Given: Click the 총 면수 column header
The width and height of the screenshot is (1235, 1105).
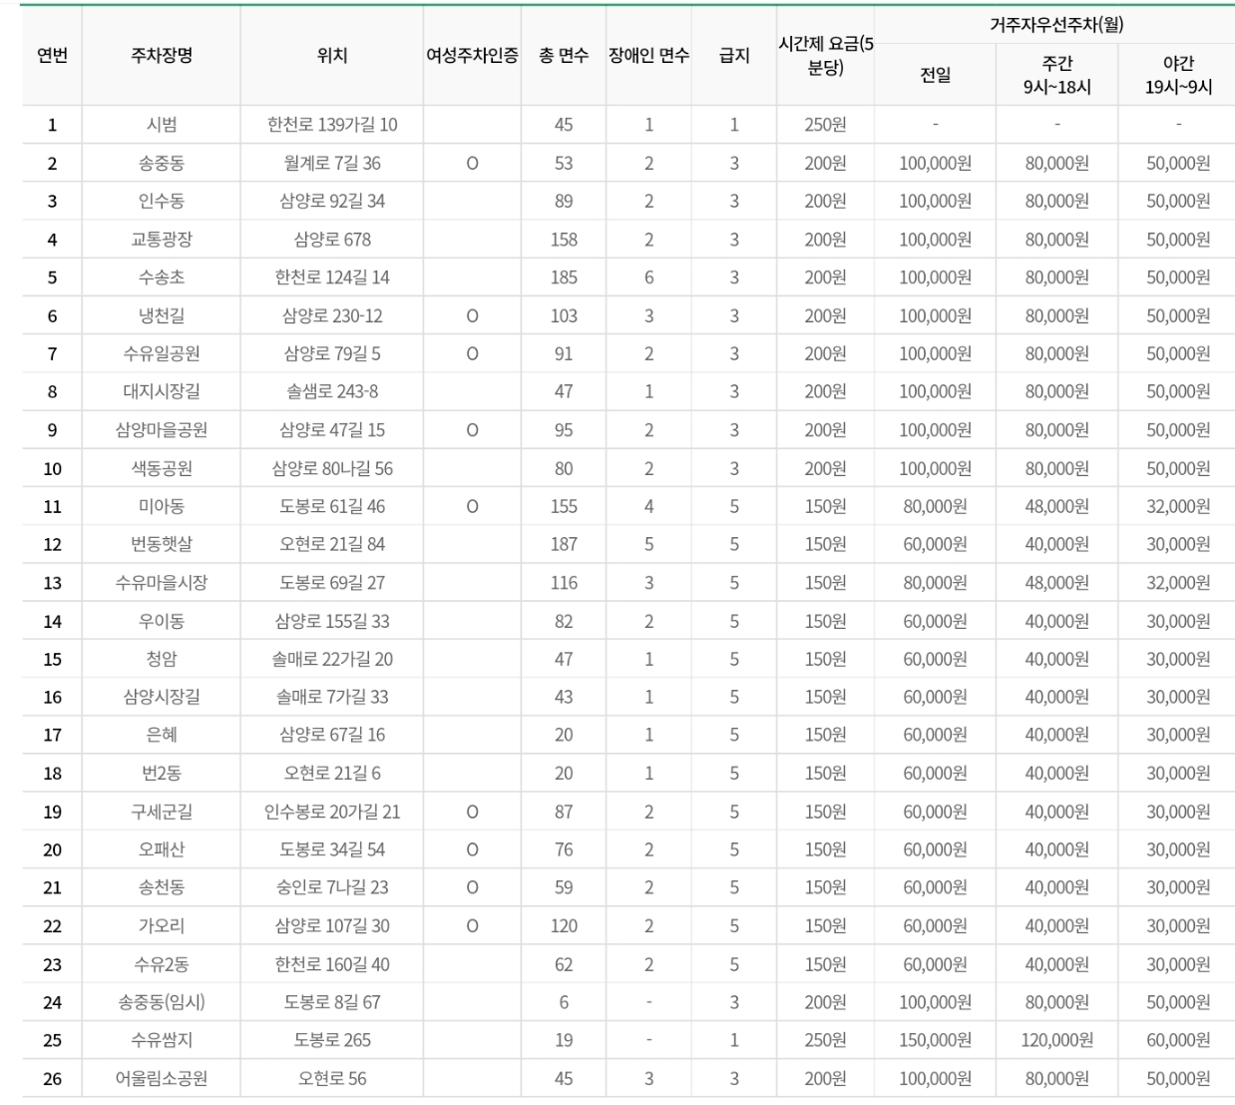Looking at the screenshot, I should pyautogui.click(x=564, y=56).
